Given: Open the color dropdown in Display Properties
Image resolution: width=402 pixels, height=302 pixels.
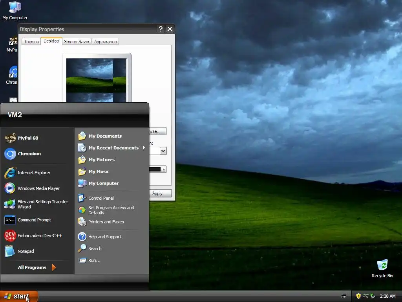Looking at the screenshot, I should 164,169.
